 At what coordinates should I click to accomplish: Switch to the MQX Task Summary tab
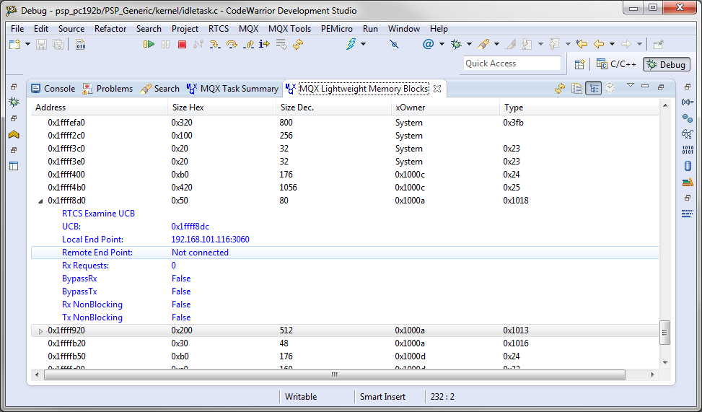pyautogui.click(x=232, y=89)
